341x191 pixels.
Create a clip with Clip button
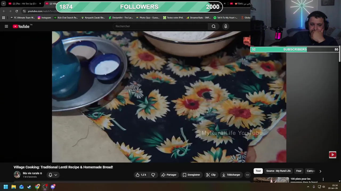(x=211, y=175)
